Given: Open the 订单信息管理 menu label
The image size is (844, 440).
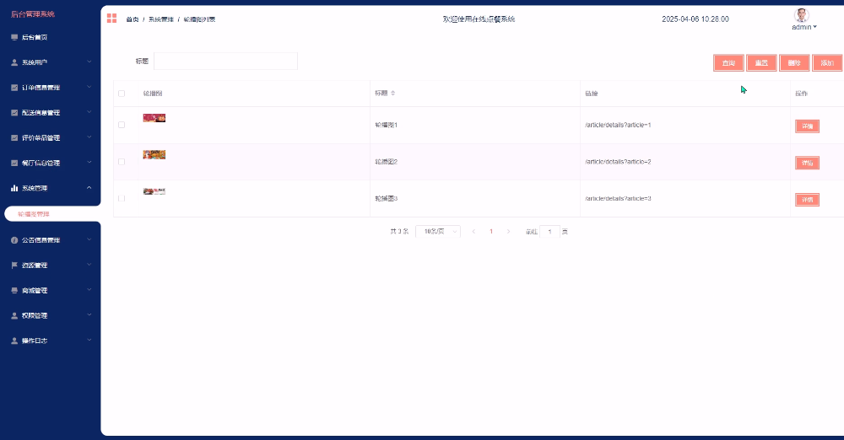Looking at the screenshot, I should coord(41,87).
